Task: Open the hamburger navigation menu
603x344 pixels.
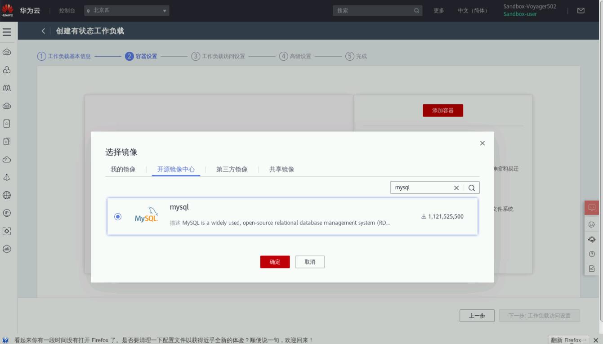Action: [7, 32]
